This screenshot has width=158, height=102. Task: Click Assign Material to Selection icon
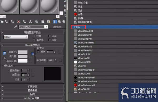pos(12,22)
